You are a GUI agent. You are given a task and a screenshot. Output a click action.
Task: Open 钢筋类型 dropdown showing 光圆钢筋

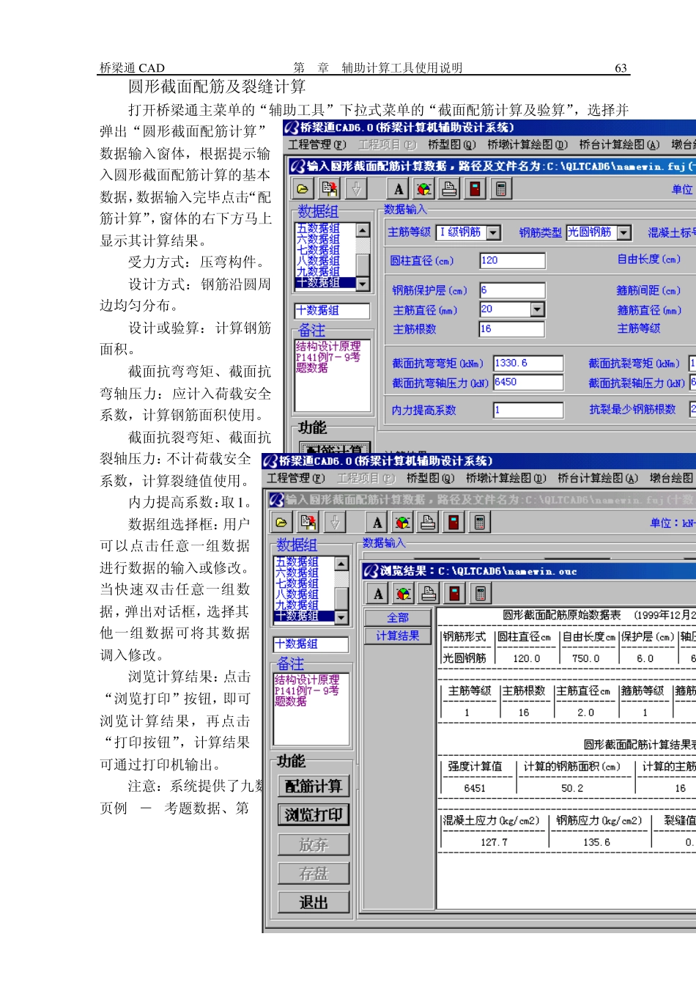(x=624, y=232)
